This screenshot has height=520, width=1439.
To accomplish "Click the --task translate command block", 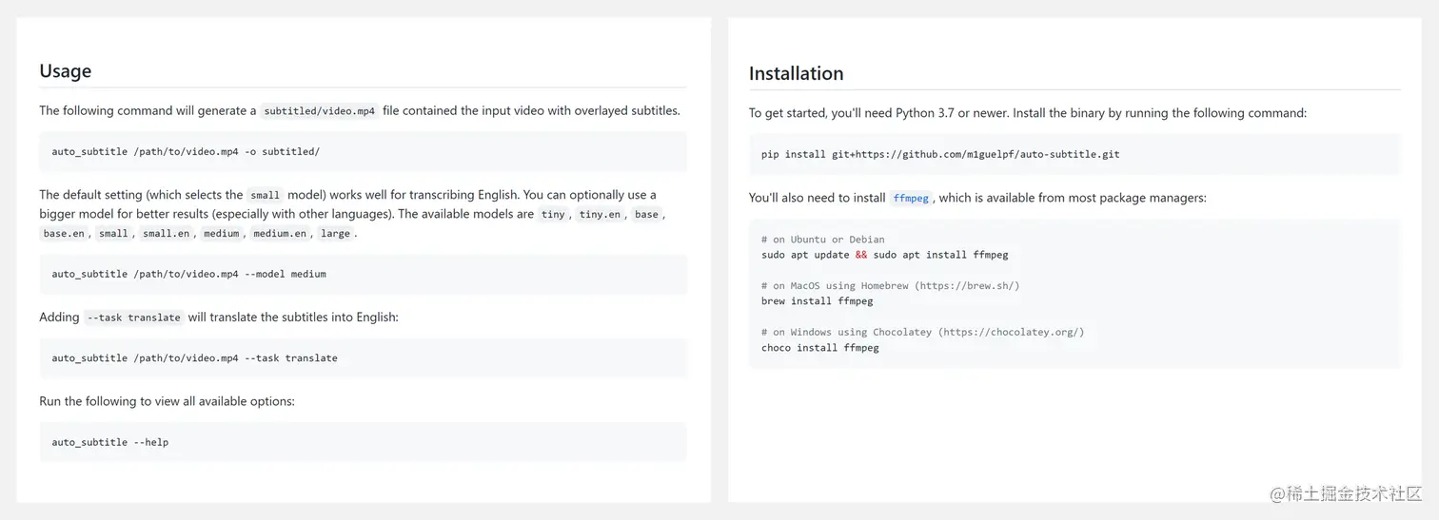I will point(363,358).
